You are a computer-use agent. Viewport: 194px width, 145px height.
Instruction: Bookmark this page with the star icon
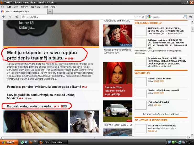[136, 17]
